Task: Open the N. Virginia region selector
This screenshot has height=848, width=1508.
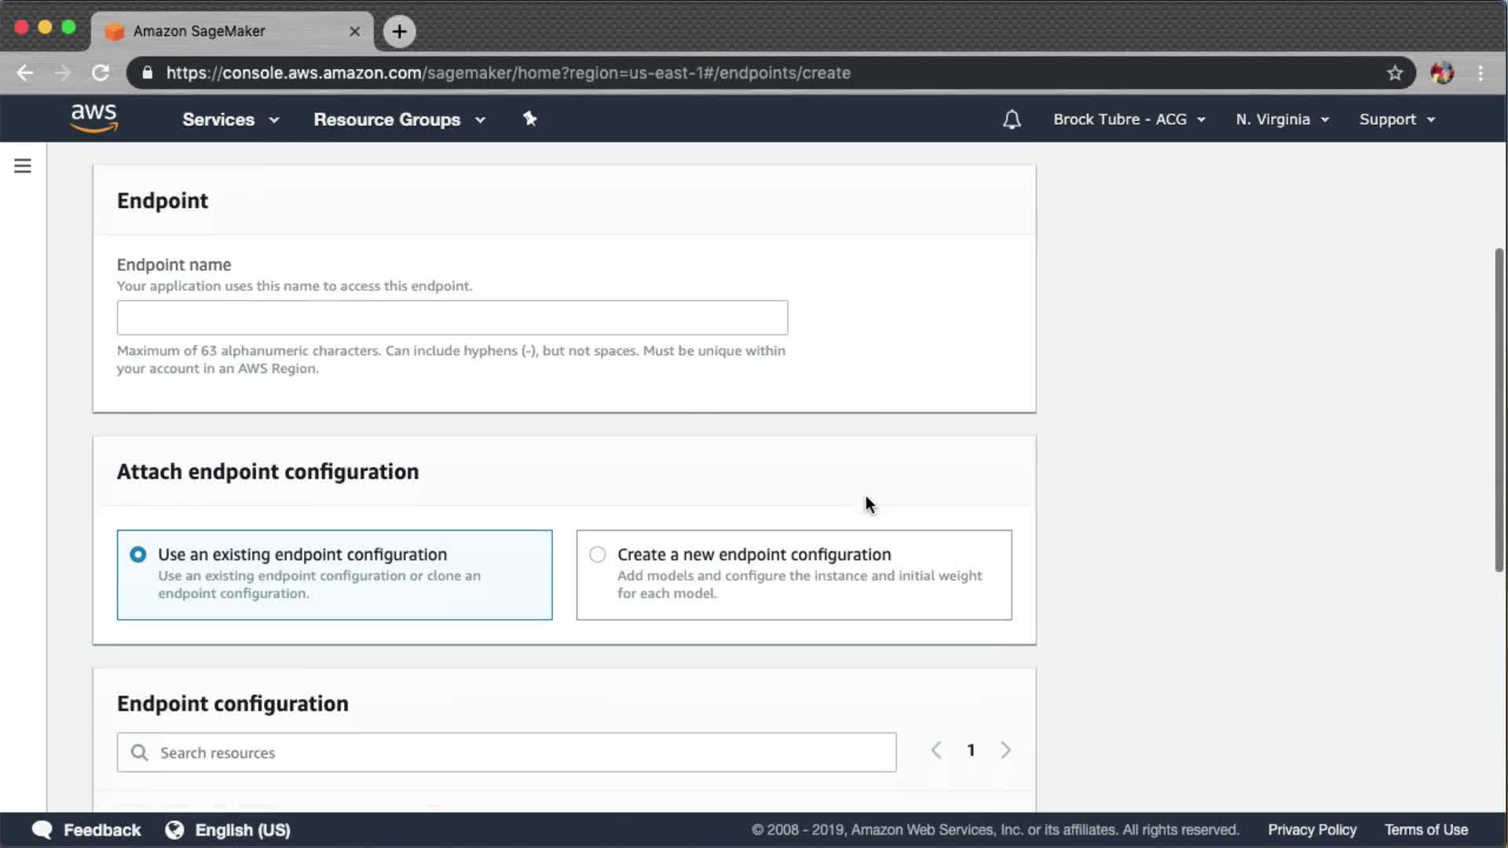Action: tap(1282, 119)
